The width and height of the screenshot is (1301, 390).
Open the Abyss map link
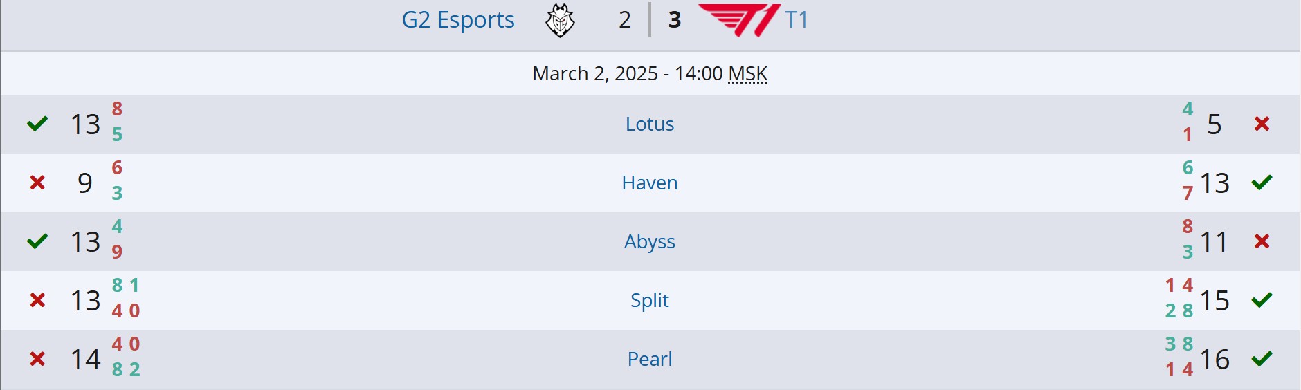pyautogui.click(x=649, y=241)
